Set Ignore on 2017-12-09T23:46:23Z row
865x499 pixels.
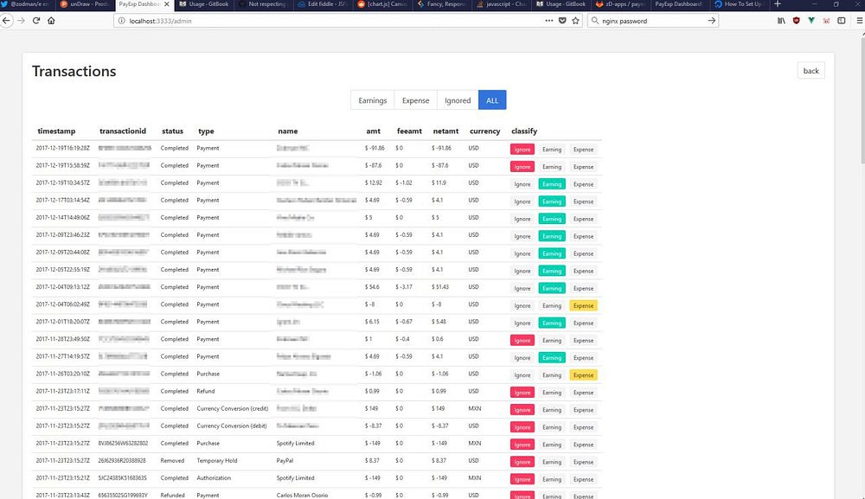coord(522,236)
